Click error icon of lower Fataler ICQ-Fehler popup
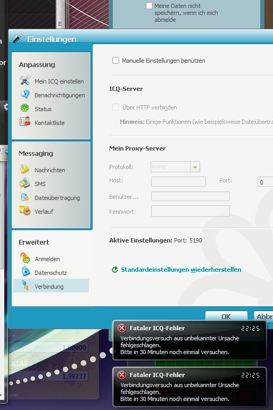 point(121,375)
